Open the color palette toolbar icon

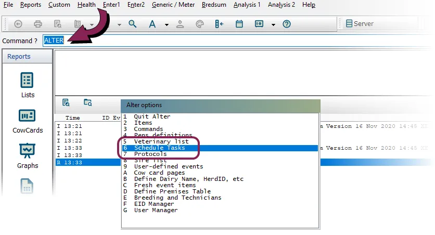click(200, 24)
